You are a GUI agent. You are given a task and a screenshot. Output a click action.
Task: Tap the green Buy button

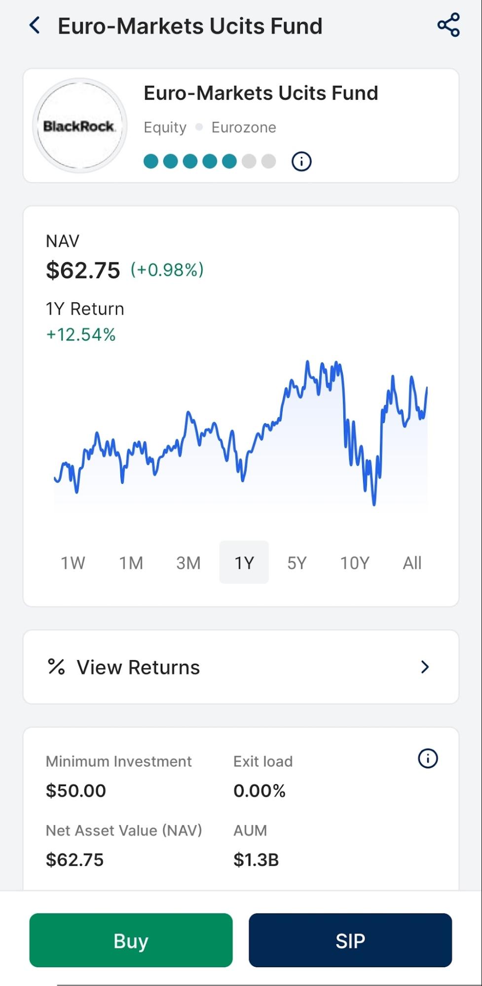pyautogui.click(x=131, y=940)
